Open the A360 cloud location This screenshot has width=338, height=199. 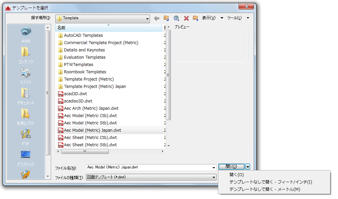pyautogui.click(x=26, y=35)
